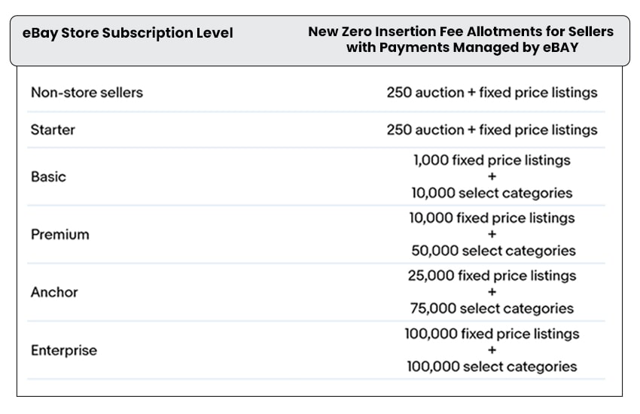
Task: Select the 'Starter' subscription level label
Action: click(x=53, y=129)
